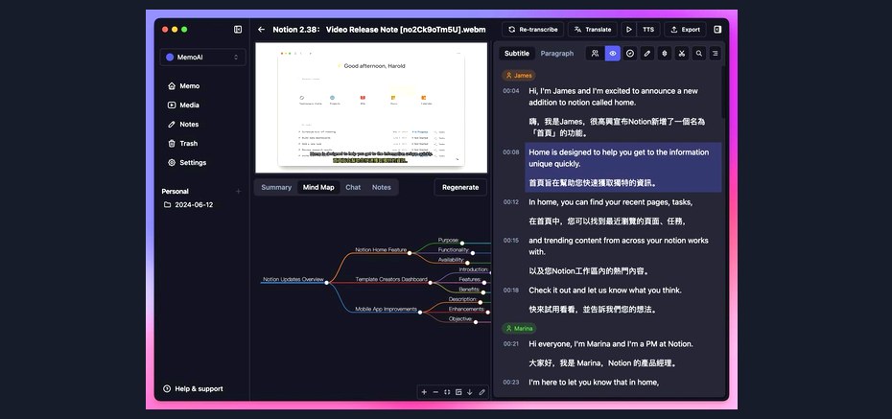This screenshot has width=892, height=419.
Task: Open the subtitle list menu icon
Action: (716, 54)
